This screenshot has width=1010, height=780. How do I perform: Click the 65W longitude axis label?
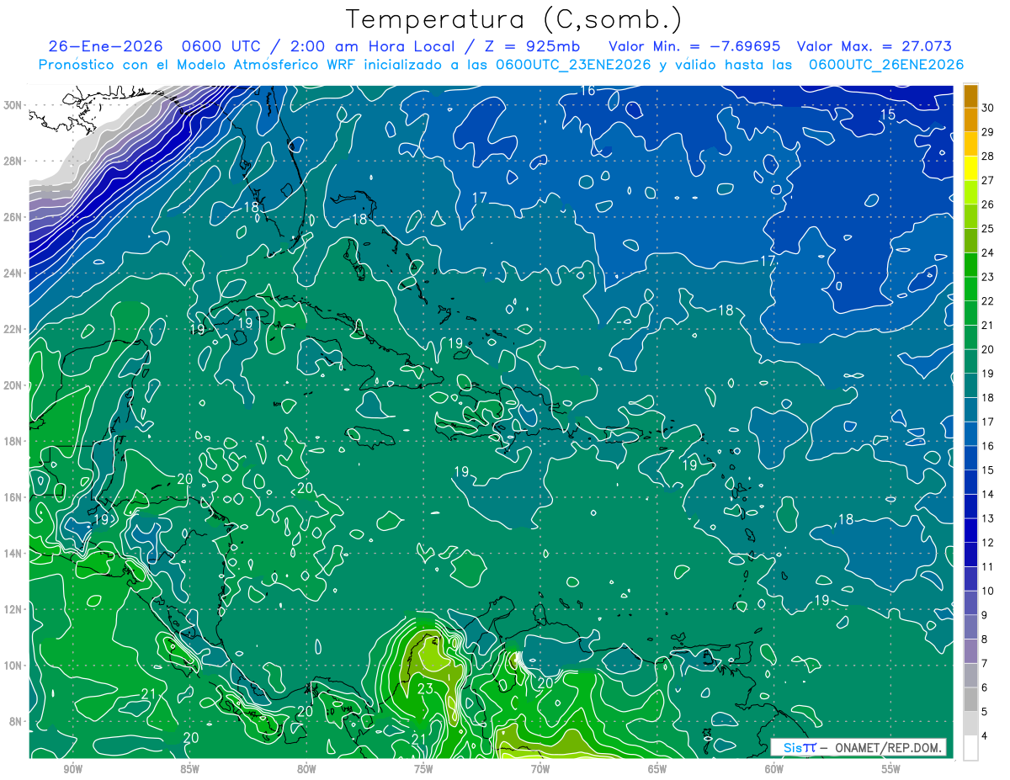click(x=657, y=770)
